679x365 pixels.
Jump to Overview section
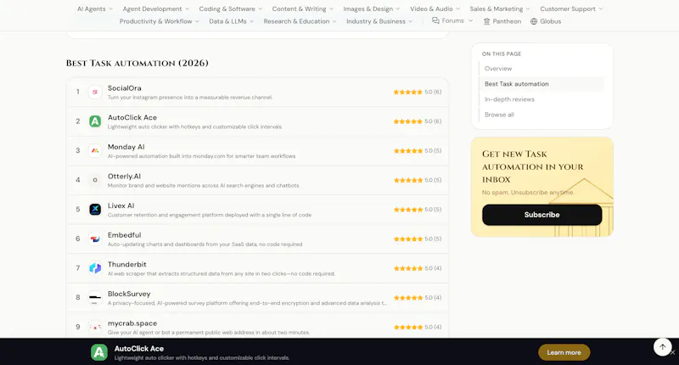click(498, 69)
